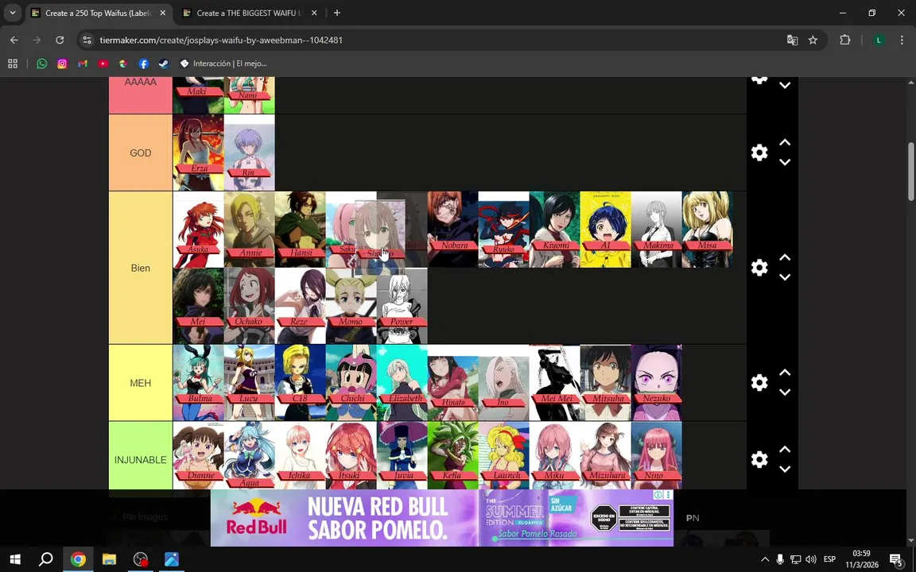Reload the tiermaker page
916x572 pixels.
point(60,41)
